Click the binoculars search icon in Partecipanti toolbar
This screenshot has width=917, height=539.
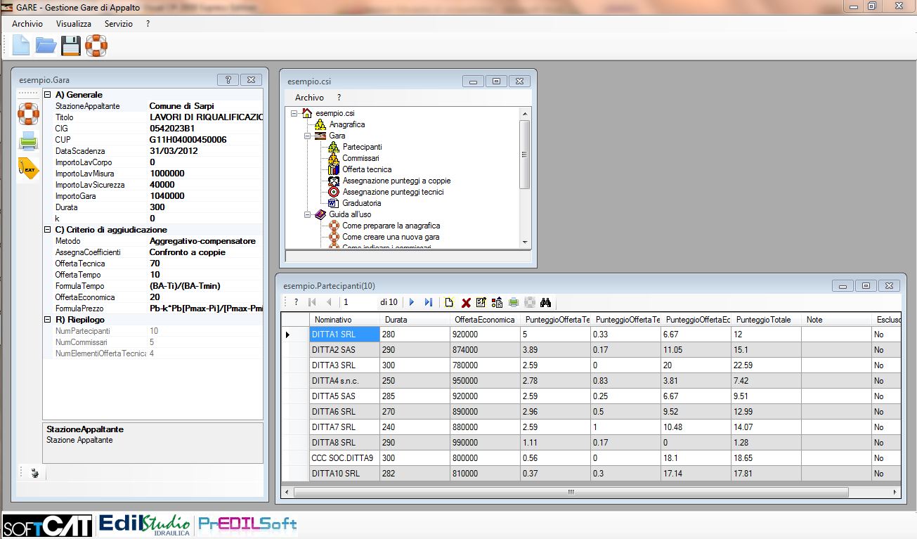pyautogui.click(x=545, y=302)
